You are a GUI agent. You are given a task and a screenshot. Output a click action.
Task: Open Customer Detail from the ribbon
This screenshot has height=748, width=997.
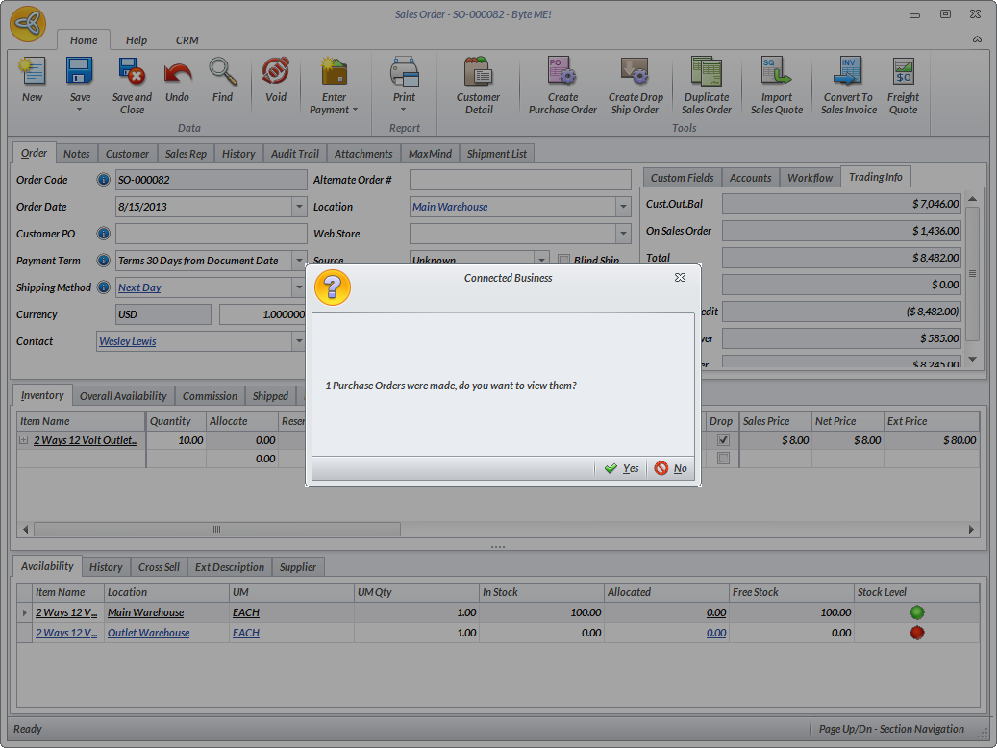478,73
